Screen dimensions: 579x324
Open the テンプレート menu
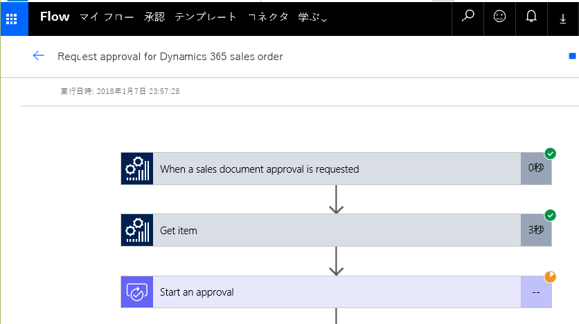click(205, 17)
